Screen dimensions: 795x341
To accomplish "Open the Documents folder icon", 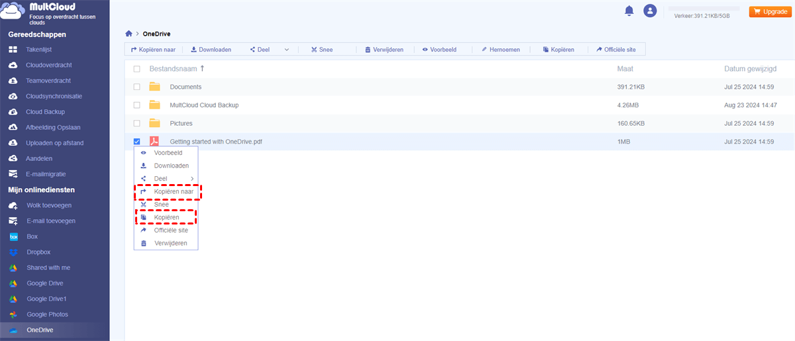I will pos(154,87).
